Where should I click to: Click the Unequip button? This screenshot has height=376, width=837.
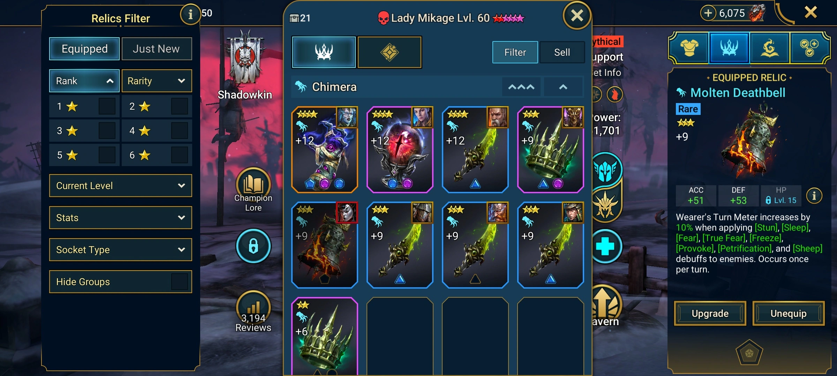[789, 313]
